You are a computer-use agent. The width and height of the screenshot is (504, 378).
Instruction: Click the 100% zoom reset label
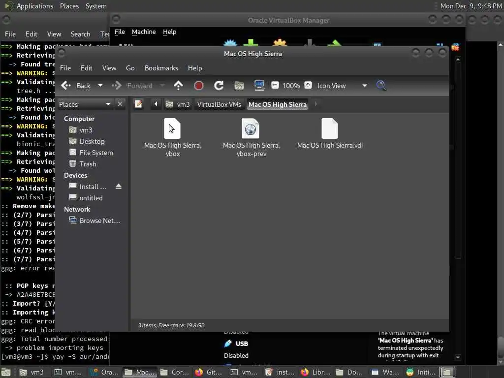(x=291, y=86)
